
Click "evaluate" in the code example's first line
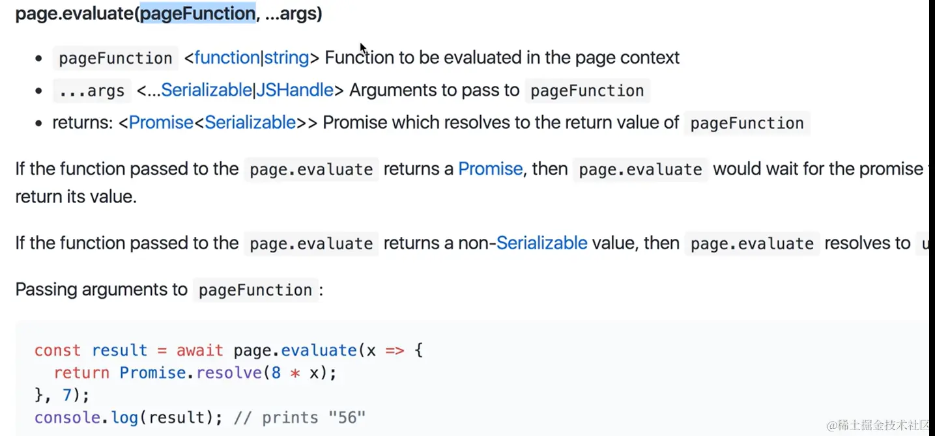319,350
